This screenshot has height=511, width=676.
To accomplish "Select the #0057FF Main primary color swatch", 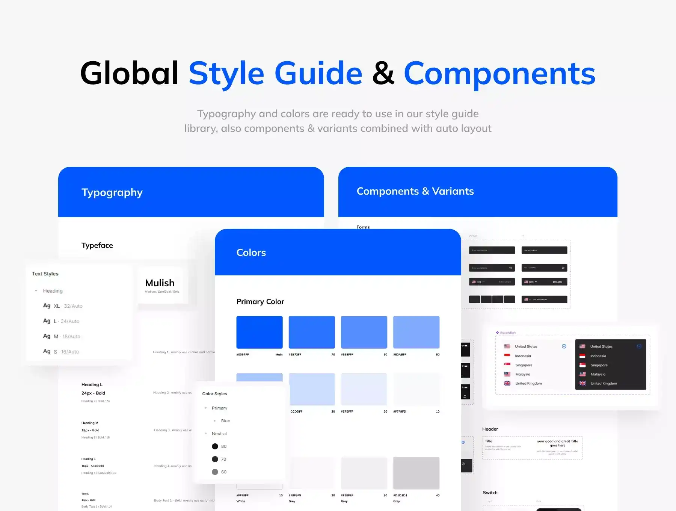I will 259,332.
